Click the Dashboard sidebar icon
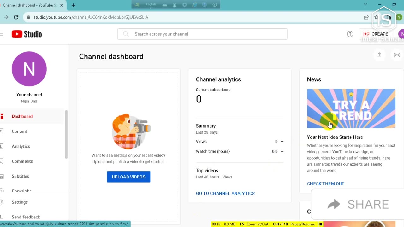Screen dimensions: 404x227 pyautogui.click(x=2, y=116)
